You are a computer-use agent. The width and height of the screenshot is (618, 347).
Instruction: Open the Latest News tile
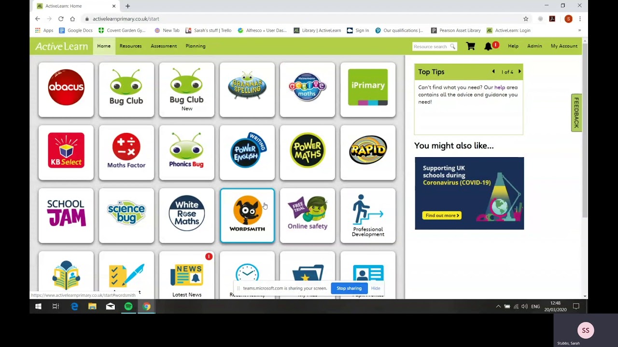tap(187, 275)
